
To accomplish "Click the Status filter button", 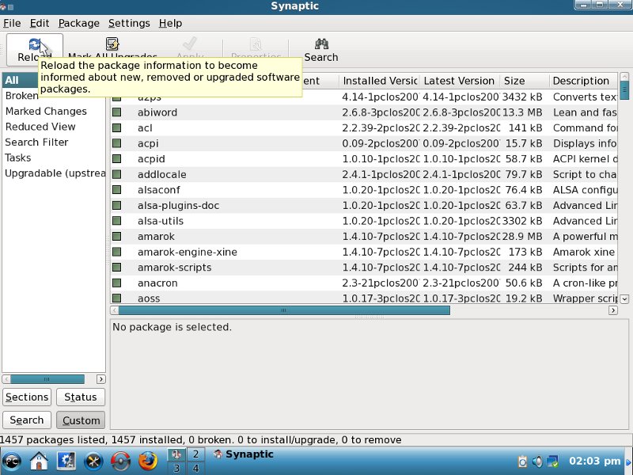I will [81, 397].
